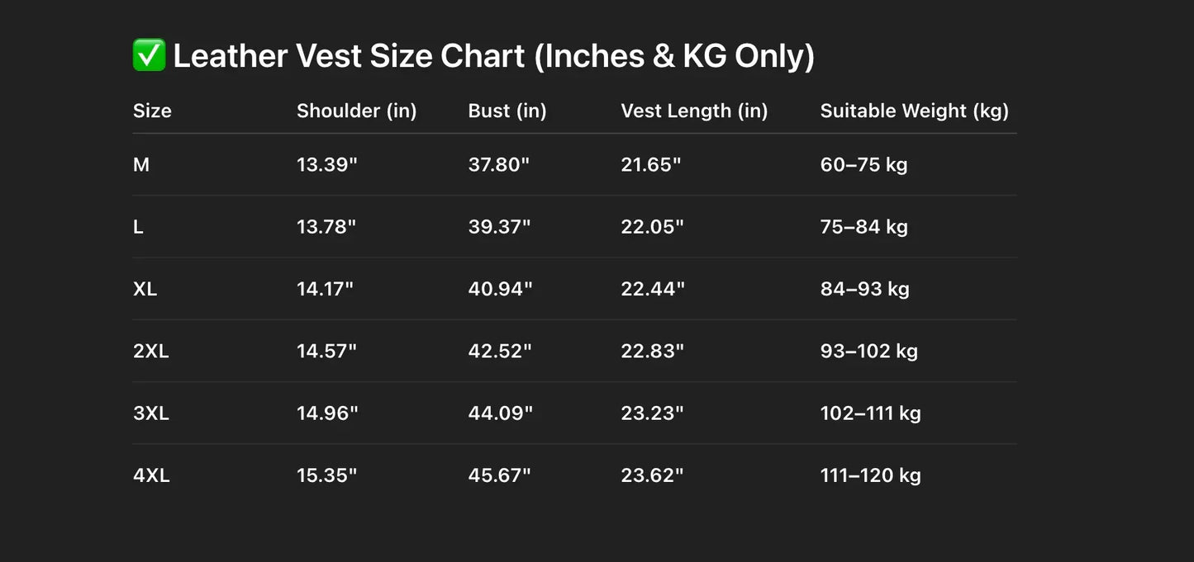This screenshot has width=1194, height=562.
Task: Click the 13.39" shoulder value
Action: [x=326, y=165]
